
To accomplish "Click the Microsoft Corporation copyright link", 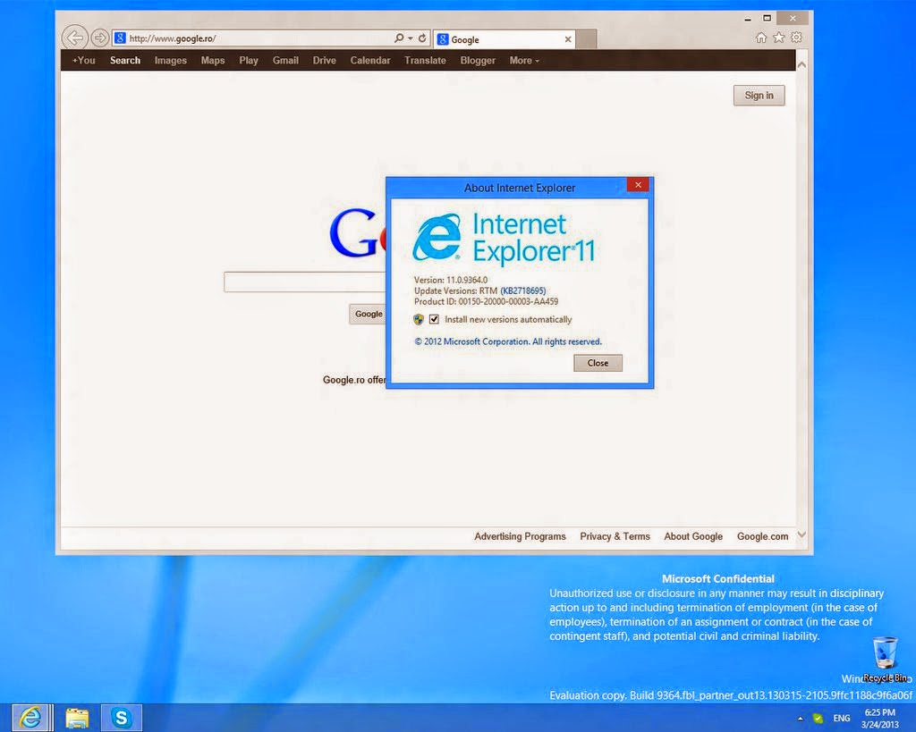I will 508,341.
